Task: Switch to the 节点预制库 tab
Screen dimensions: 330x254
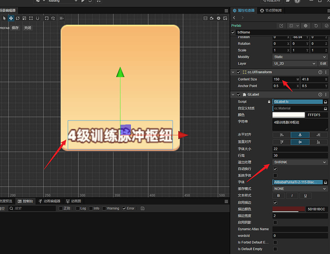Action: [x=271, y=11]
